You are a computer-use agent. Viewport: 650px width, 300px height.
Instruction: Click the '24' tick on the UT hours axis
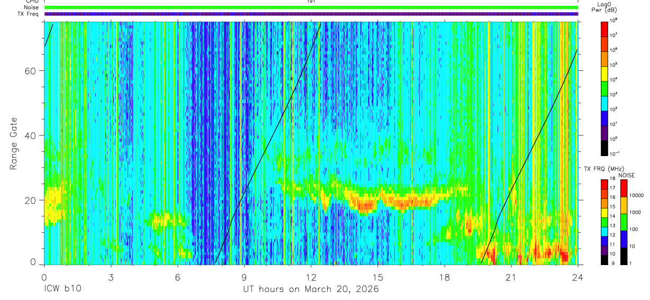(x=578, y=277)
